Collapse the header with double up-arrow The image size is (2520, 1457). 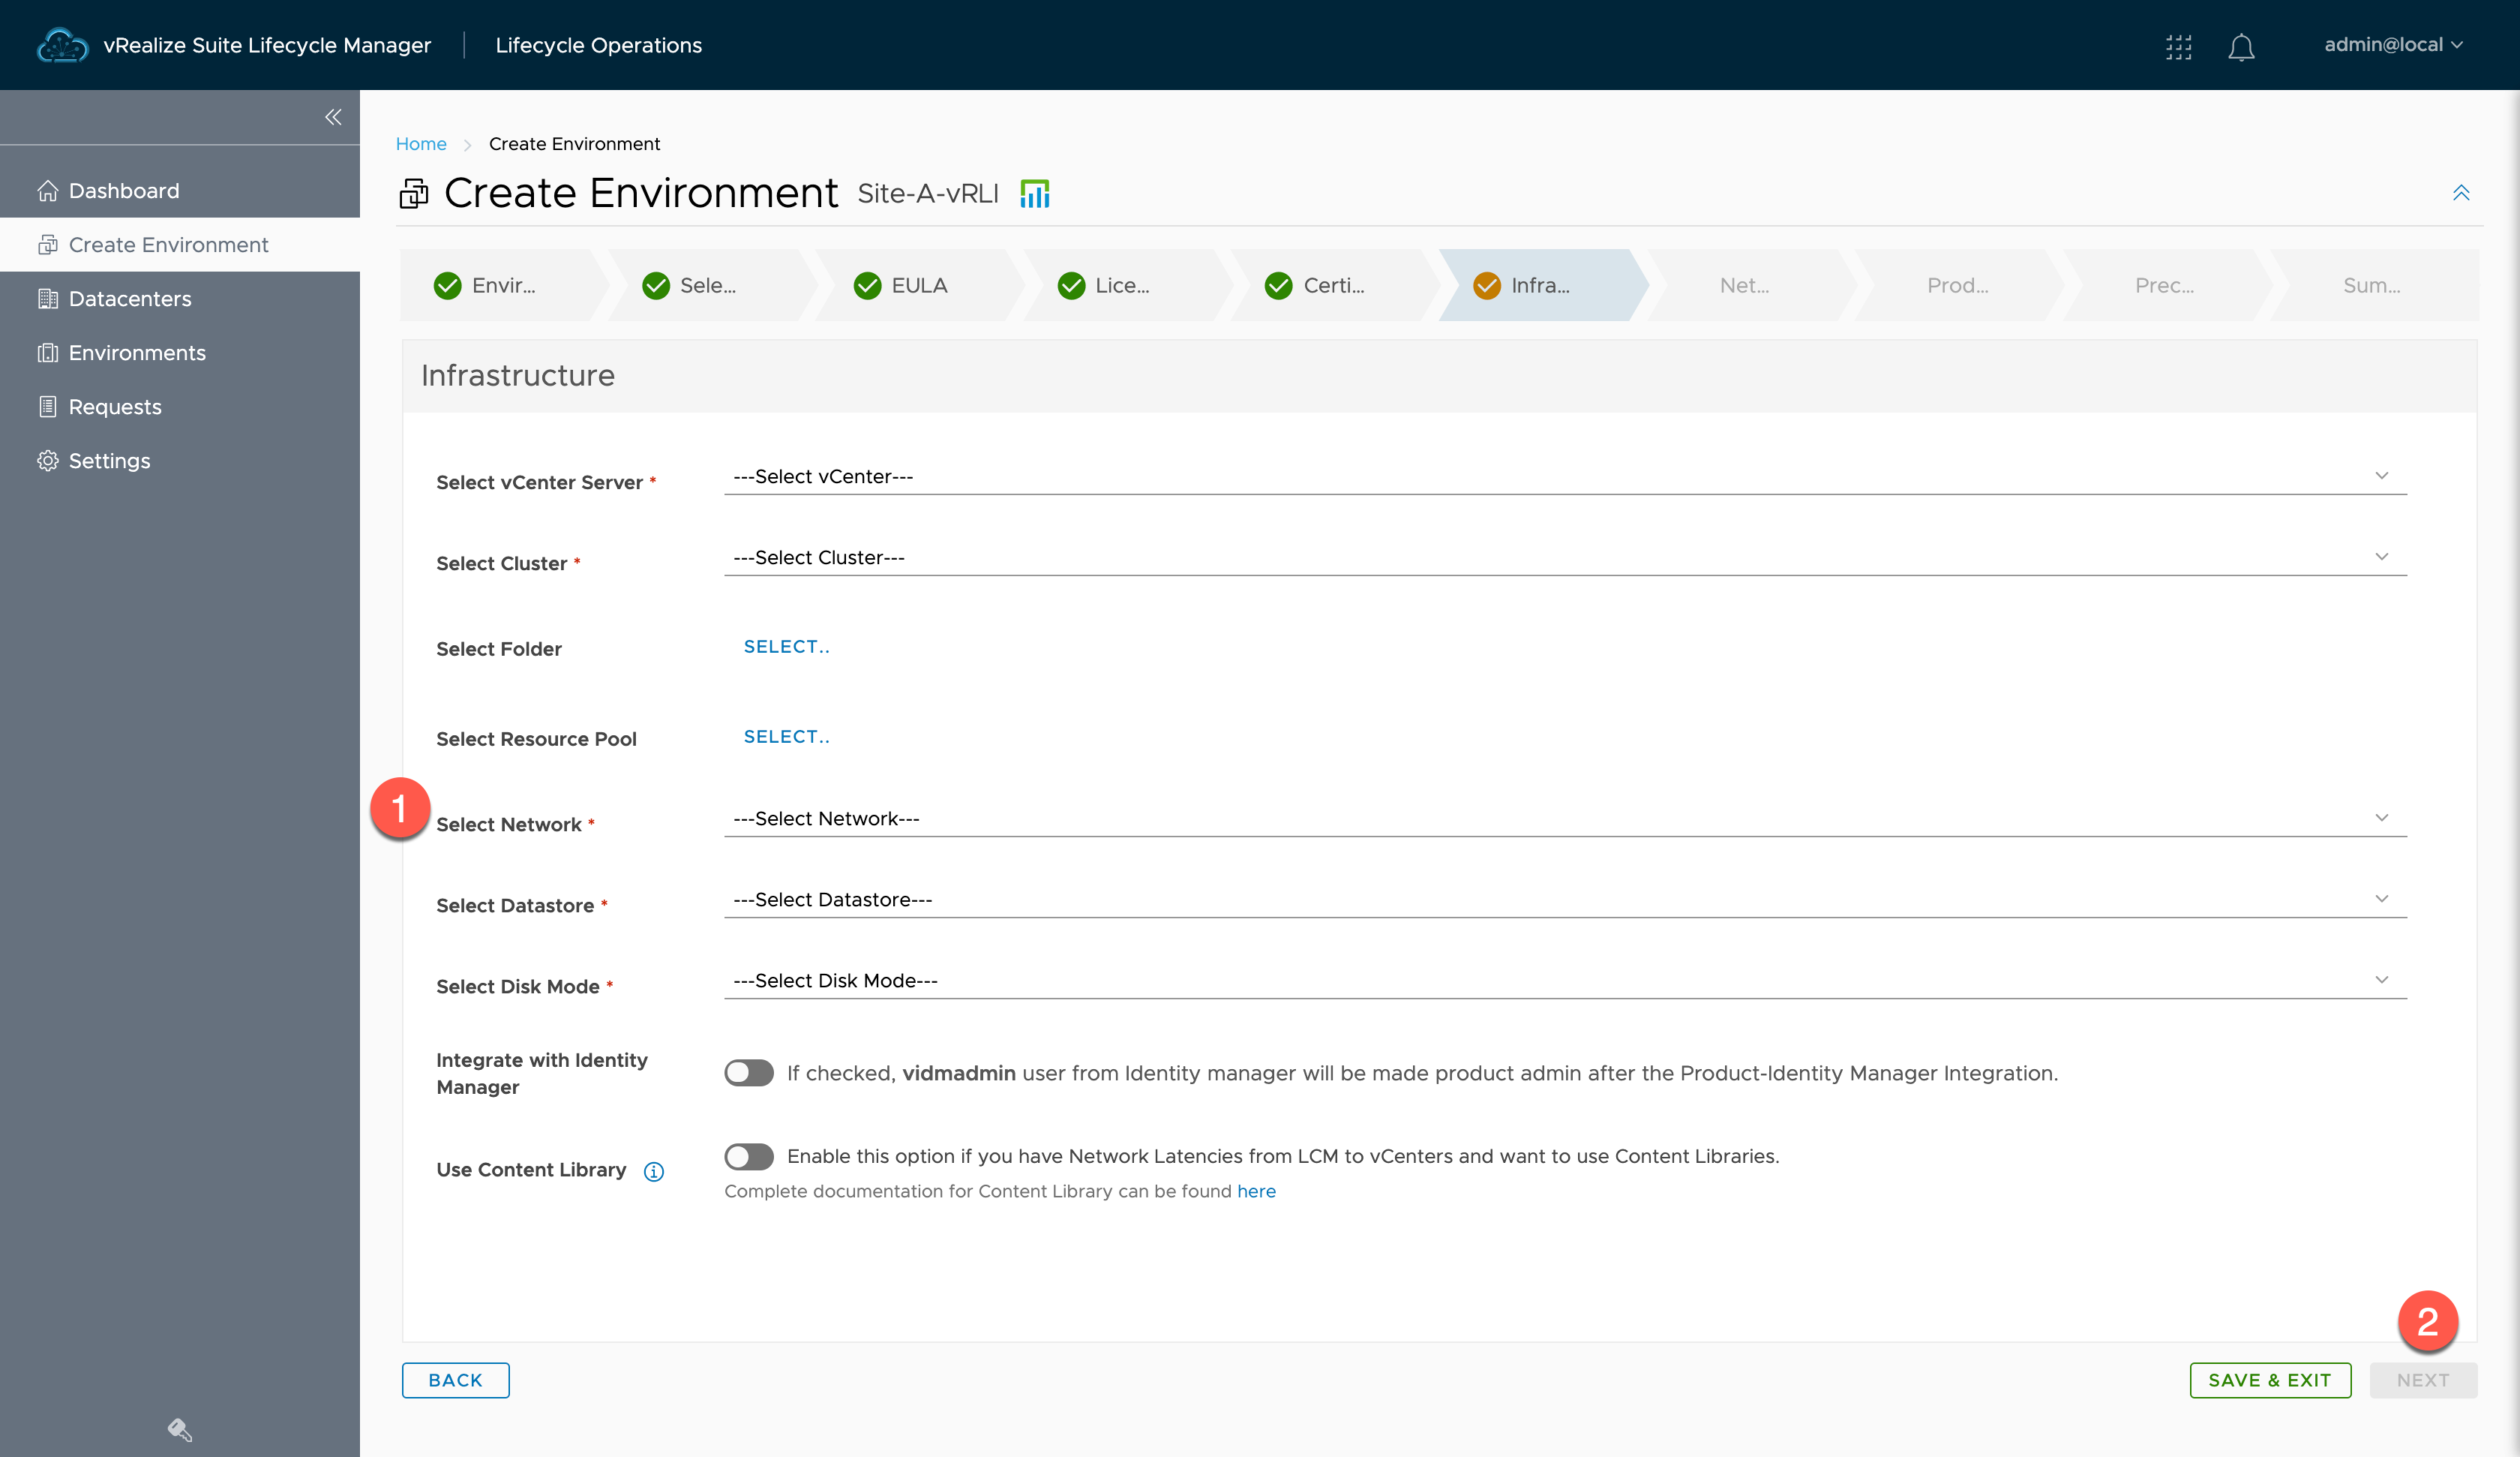point(2460,192)
